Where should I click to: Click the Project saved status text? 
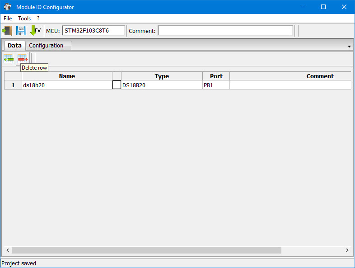[x=19, y=263]
